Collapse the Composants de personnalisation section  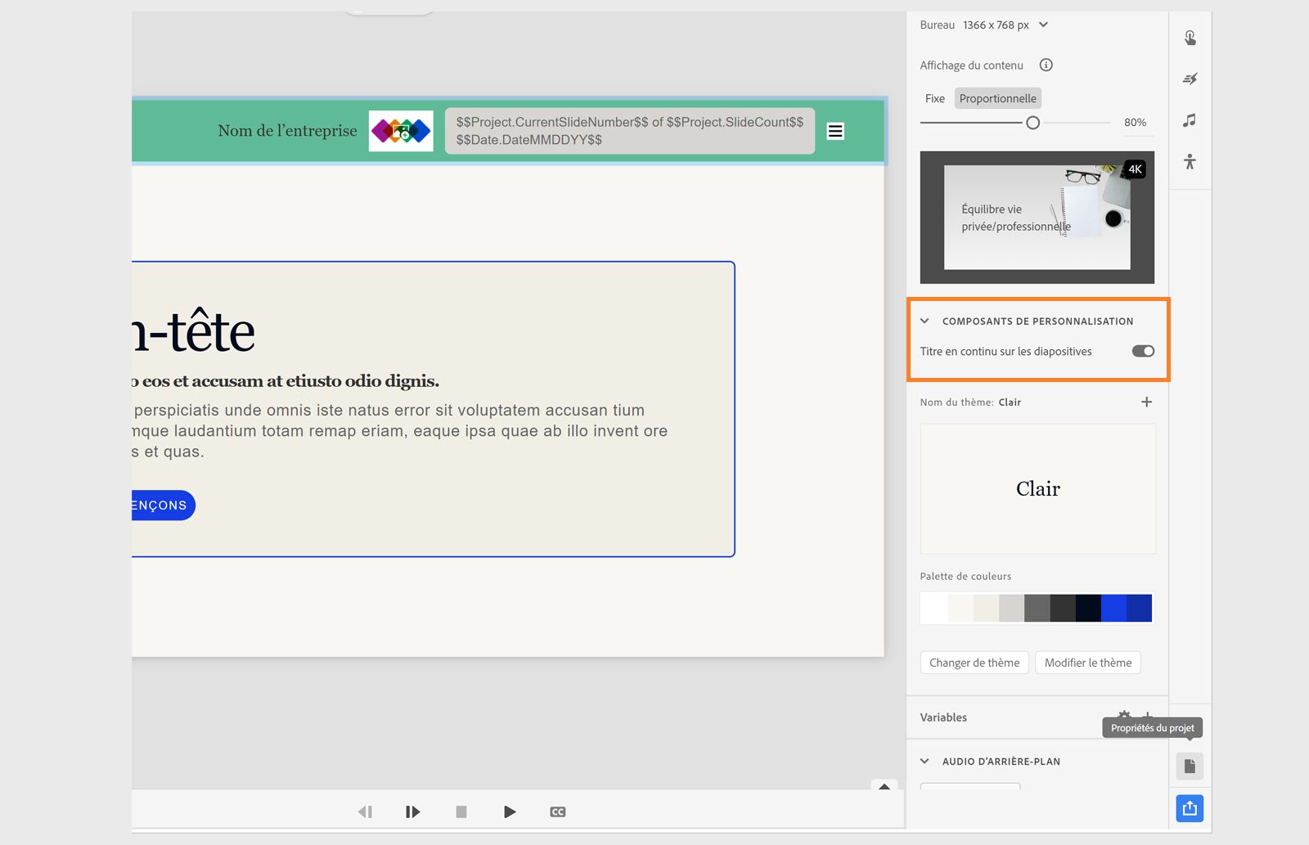pos(924,321)
